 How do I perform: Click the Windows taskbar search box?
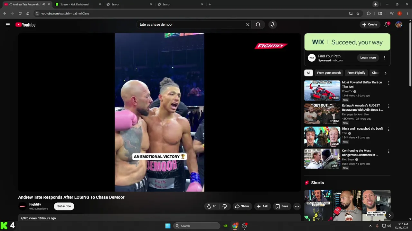[x=197, y=226]
